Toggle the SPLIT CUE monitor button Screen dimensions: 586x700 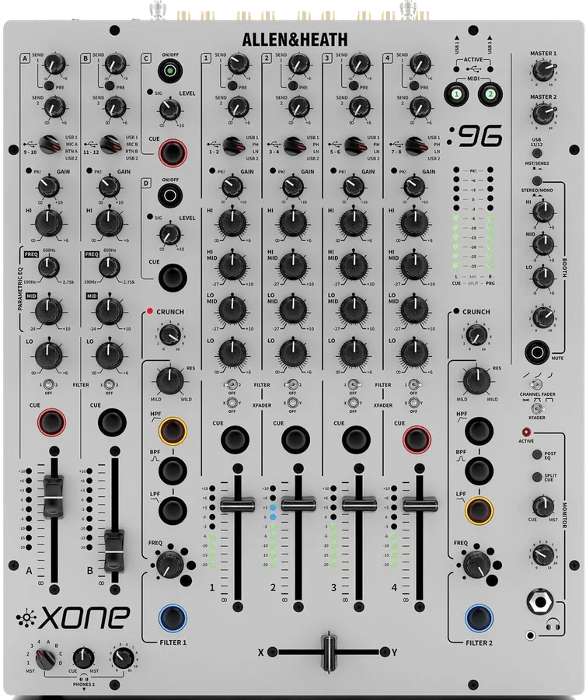537,477
